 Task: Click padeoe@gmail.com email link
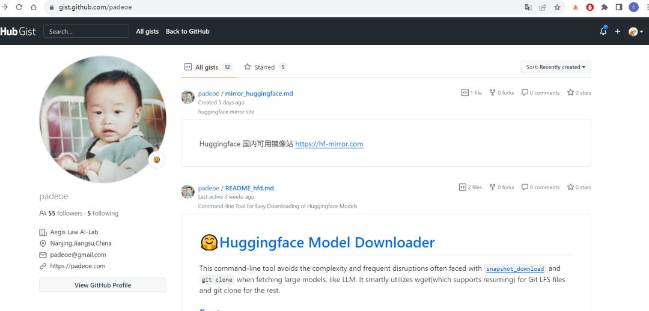pos(78,255)
